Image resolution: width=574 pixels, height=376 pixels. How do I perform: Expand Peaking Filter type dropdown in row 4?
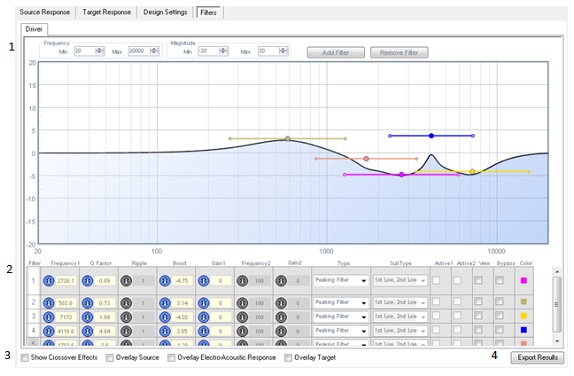coord(341,331)
